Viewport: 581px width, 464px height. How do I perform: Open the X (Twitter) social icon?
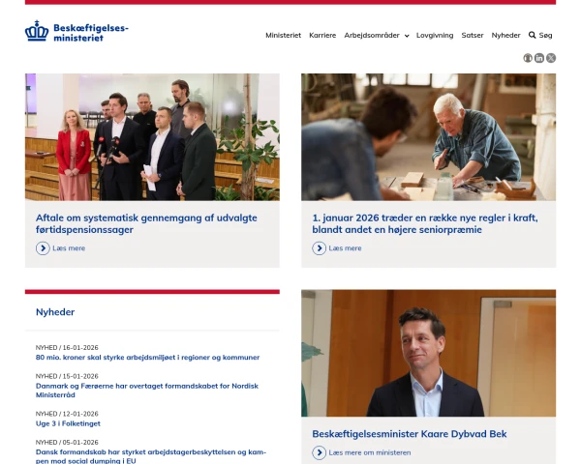click(x=551, y=58)
